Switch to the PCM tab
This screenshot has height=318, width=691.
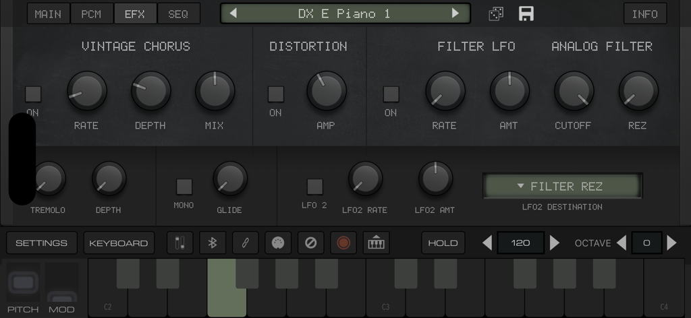pos(92,13)
